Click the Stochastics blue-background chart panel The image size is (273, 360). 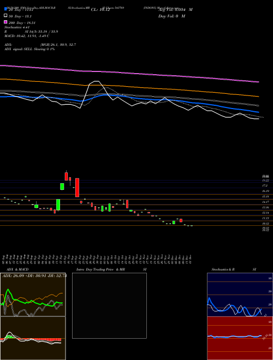(x=240, y=295)
